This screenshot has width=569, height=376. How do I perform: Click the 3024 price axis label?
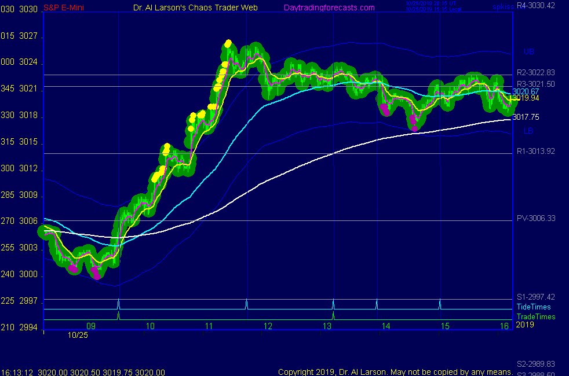coord(28,62)
